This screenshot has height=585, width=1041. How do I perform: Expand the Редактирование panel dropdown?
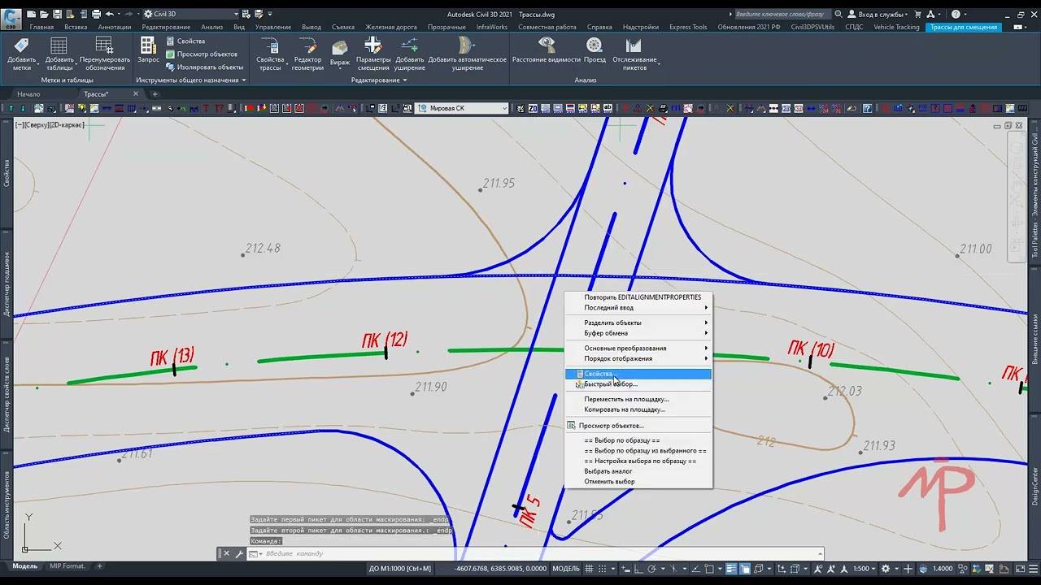point(379,80)
